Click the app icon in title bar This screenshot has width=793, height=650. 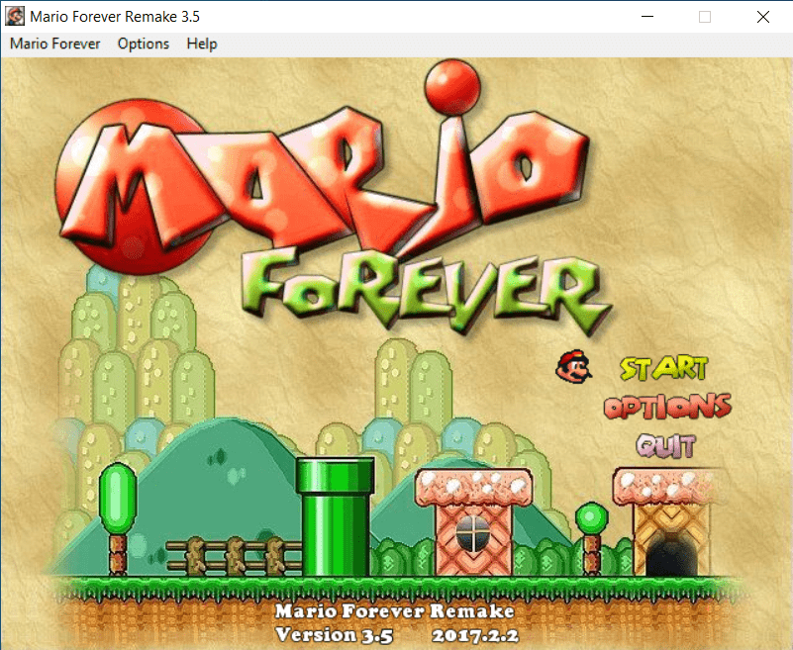(x=15, y=16)
